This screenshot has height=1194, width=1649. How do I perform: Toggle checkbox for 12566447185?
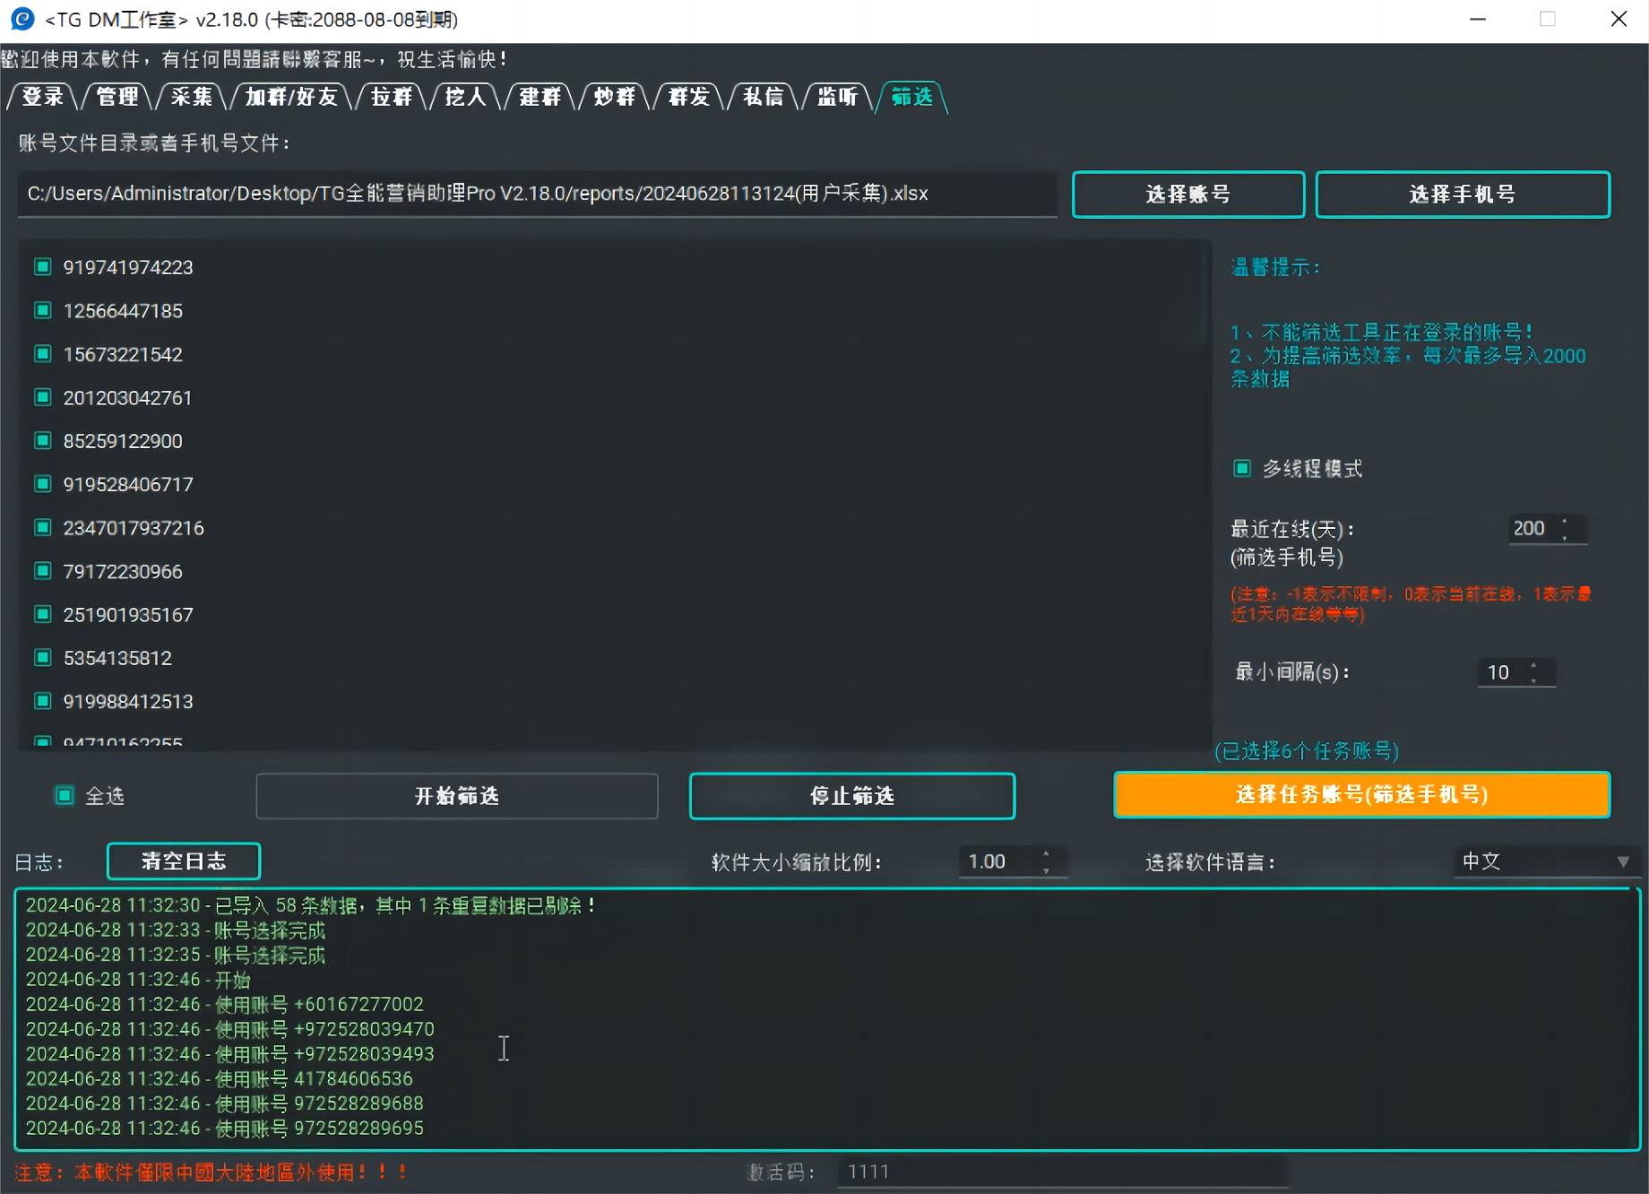[x=42, y=310]
